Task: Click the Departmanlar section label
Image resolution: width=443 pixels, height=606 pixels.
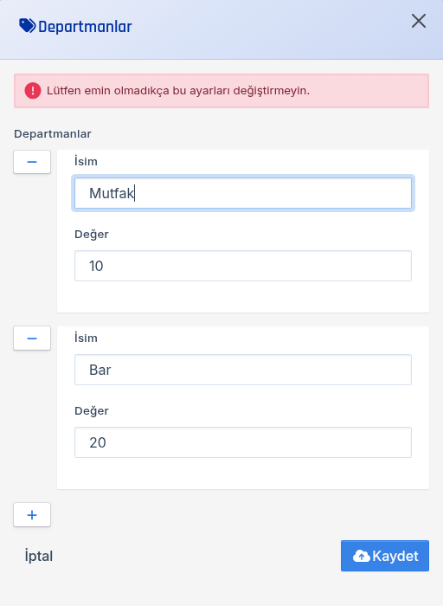Action: (x=53, y=134)
